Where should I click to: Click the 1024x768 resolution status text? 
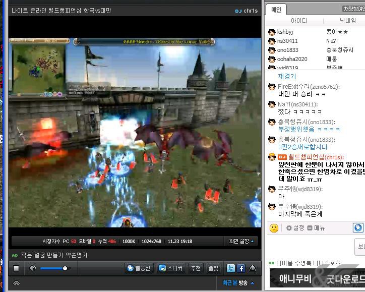[151, 242]
